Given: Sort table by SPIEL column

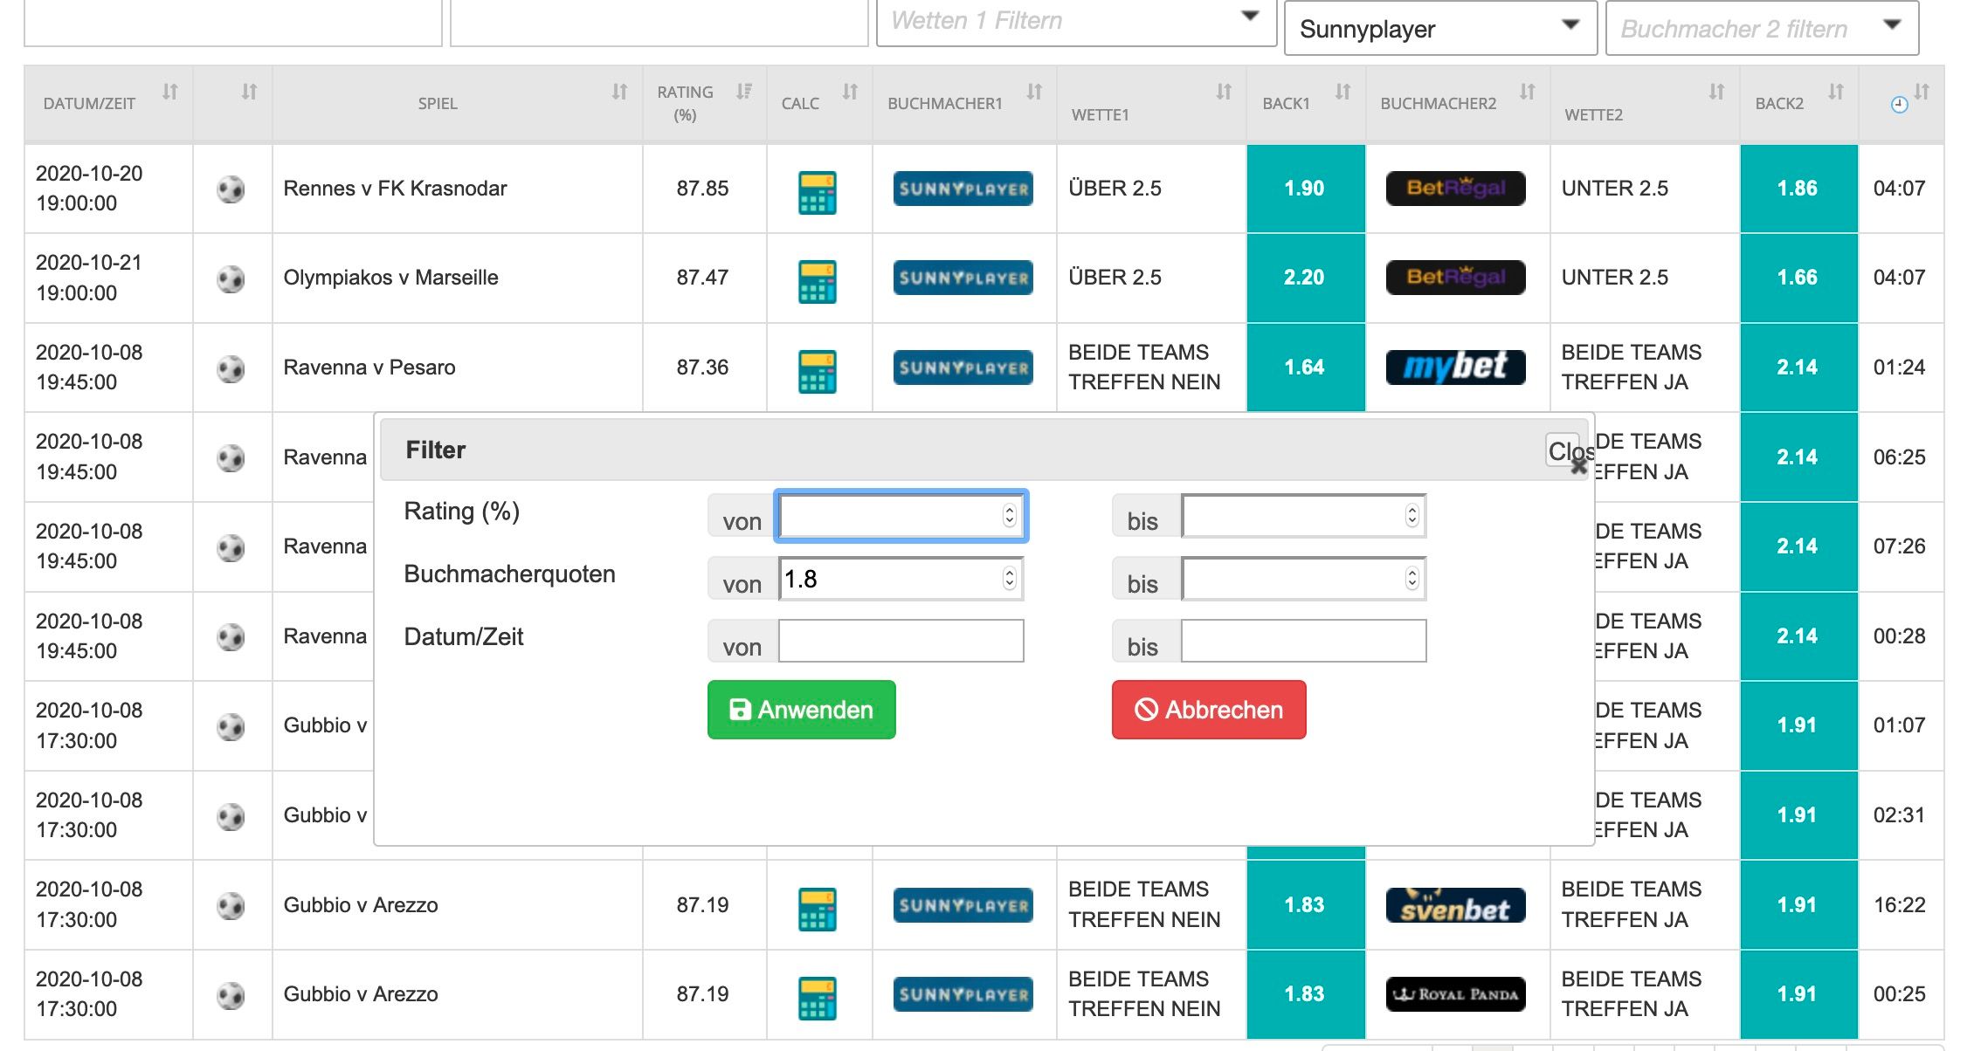Looking at the screenshot, I should pyautogui.click(x=619, y=92).
